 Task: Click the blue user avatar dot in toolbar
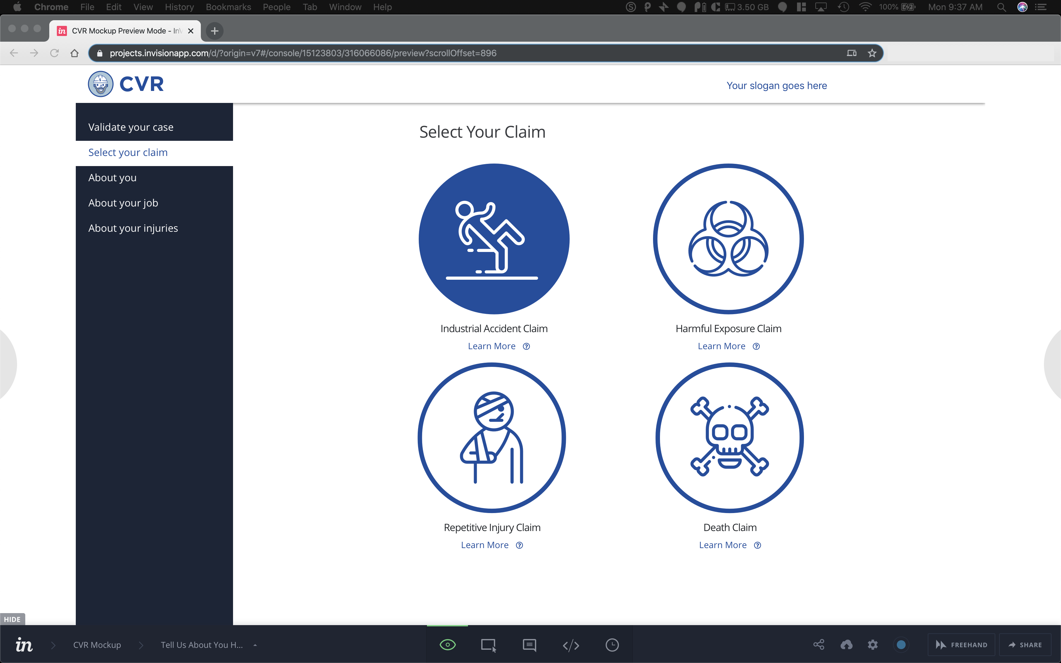[x=901, y=645]
